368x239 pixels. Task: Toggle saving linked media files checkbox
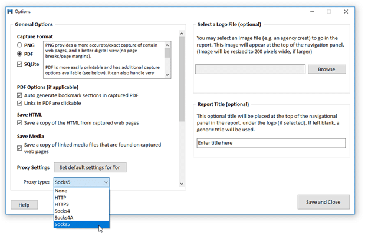[19, 148]
